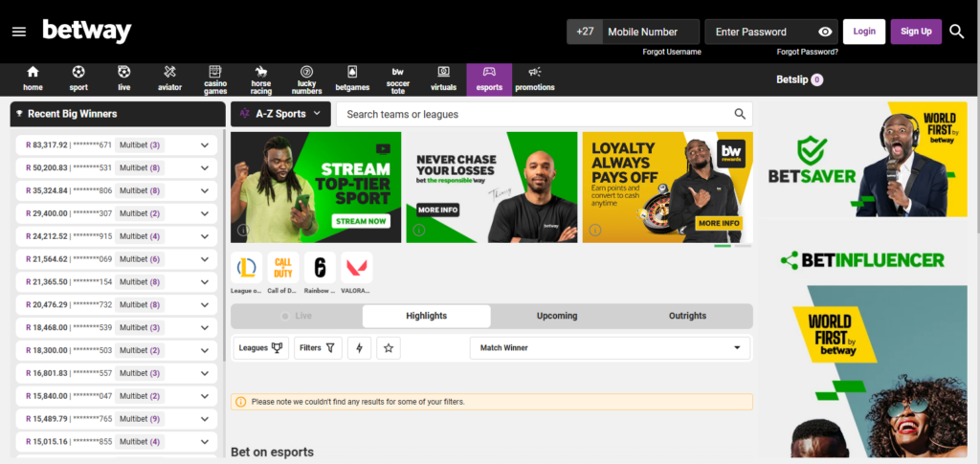Click the info icon on Loyalty banner
The width and height of the screenshot is (980, 464).
[x=595, y=231]
